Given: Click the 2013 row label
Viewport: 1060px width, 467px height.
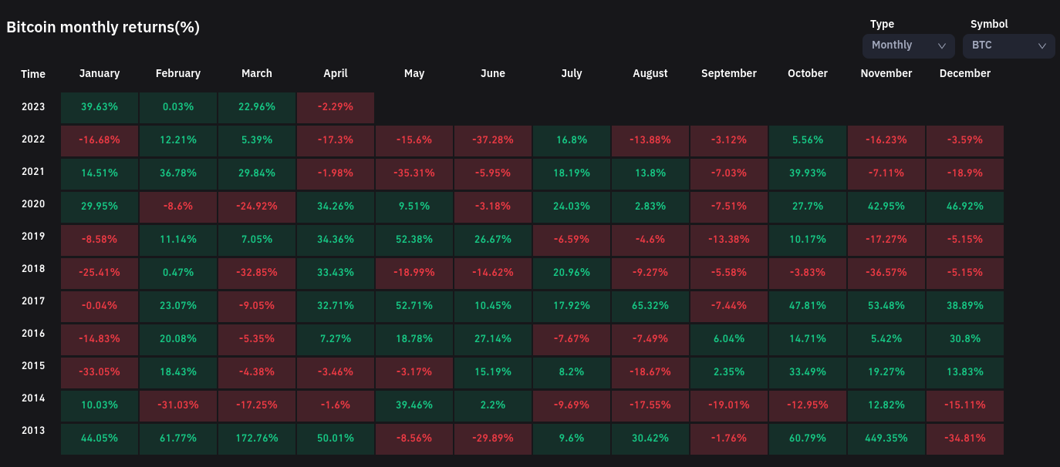Looking at the screenshot, I should pyautogui.click(x=33, y=431).
